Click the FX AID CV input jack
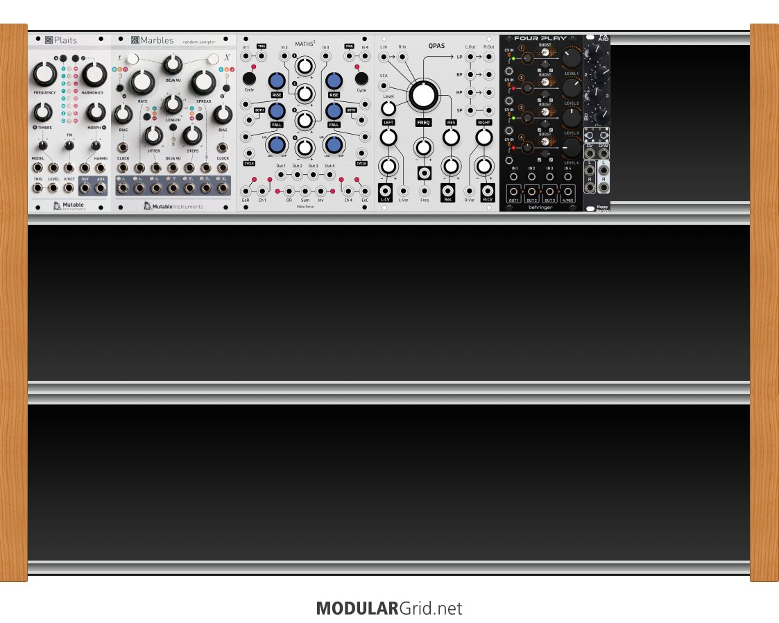779x623 pixels. point(590,153)
